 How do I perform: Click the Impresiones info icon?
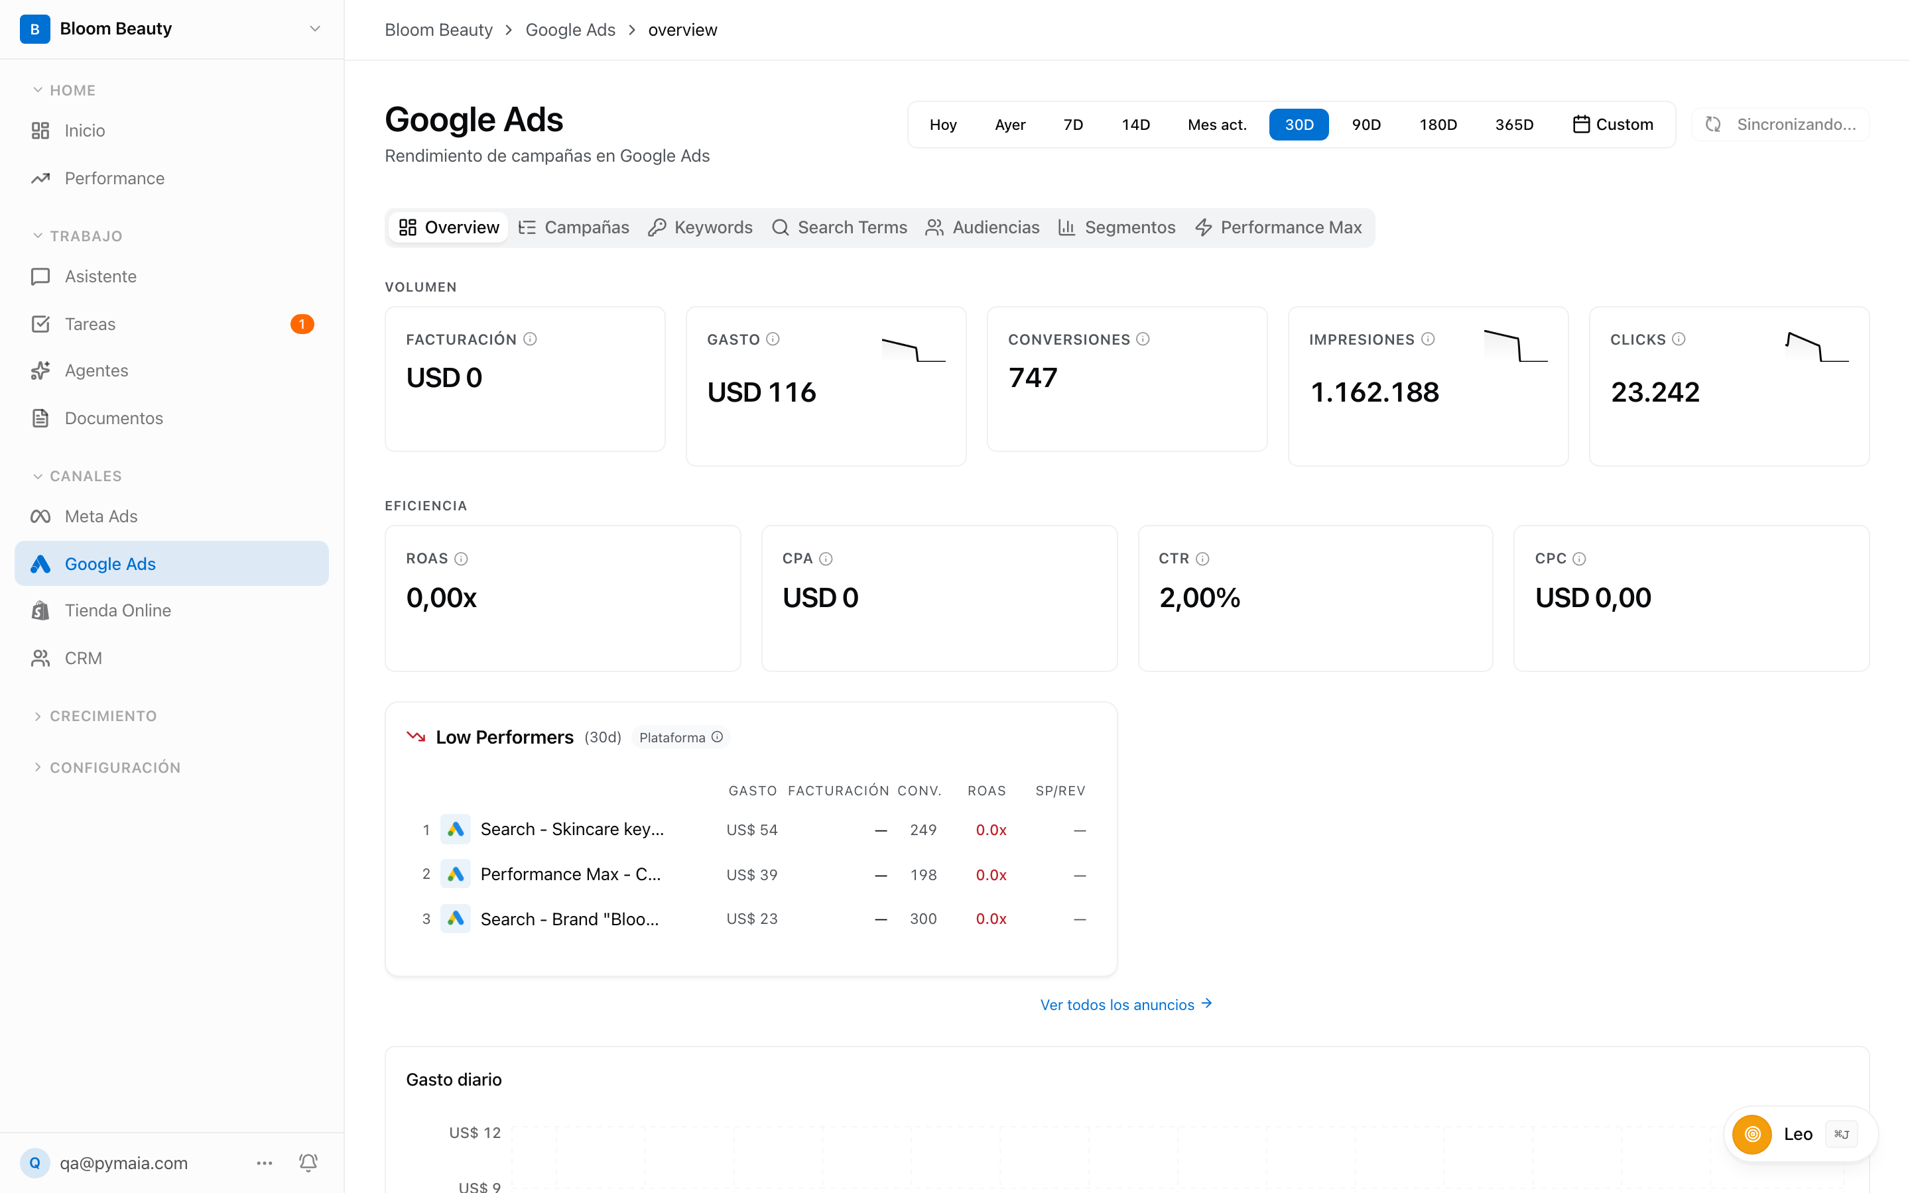coord(1428,339)
